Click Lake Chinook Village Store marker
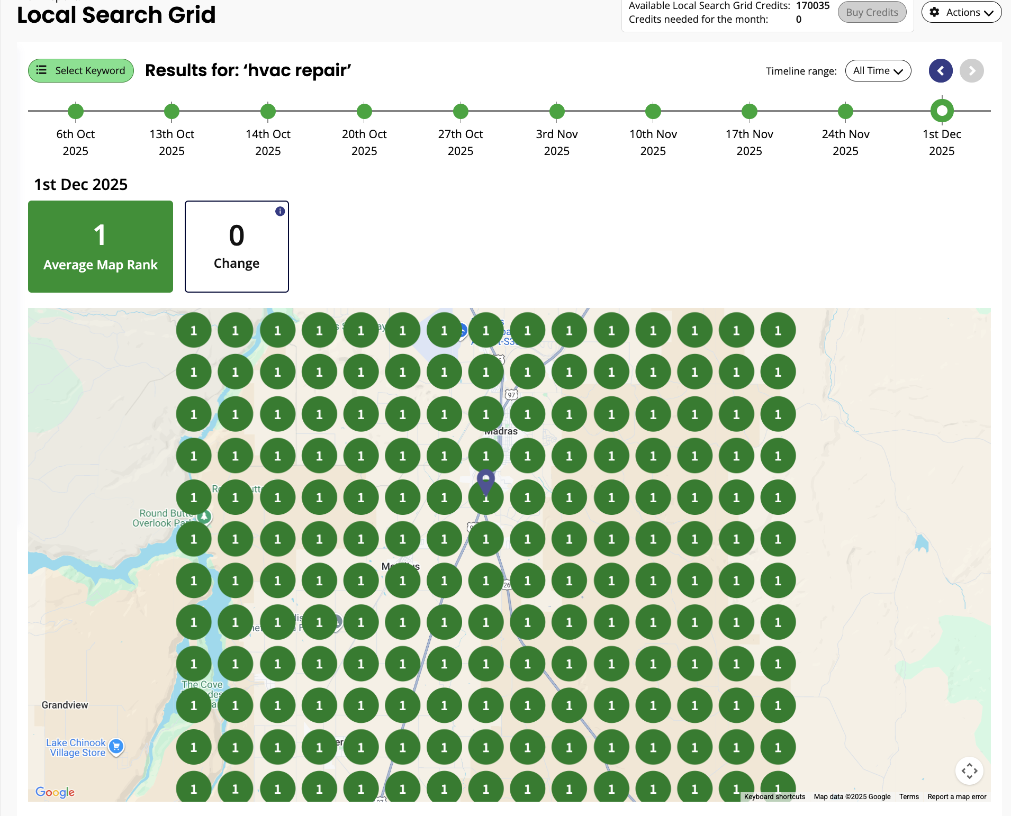The height and width of the screenshot is (816, 1011). [x=116, y=746]
